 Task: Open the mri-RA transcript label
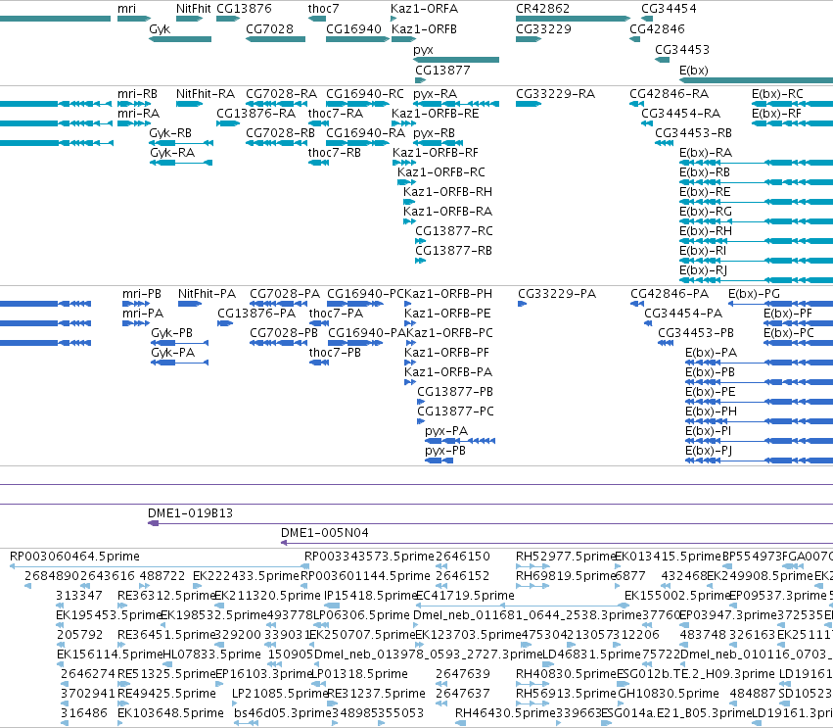(x=138, y=114)
